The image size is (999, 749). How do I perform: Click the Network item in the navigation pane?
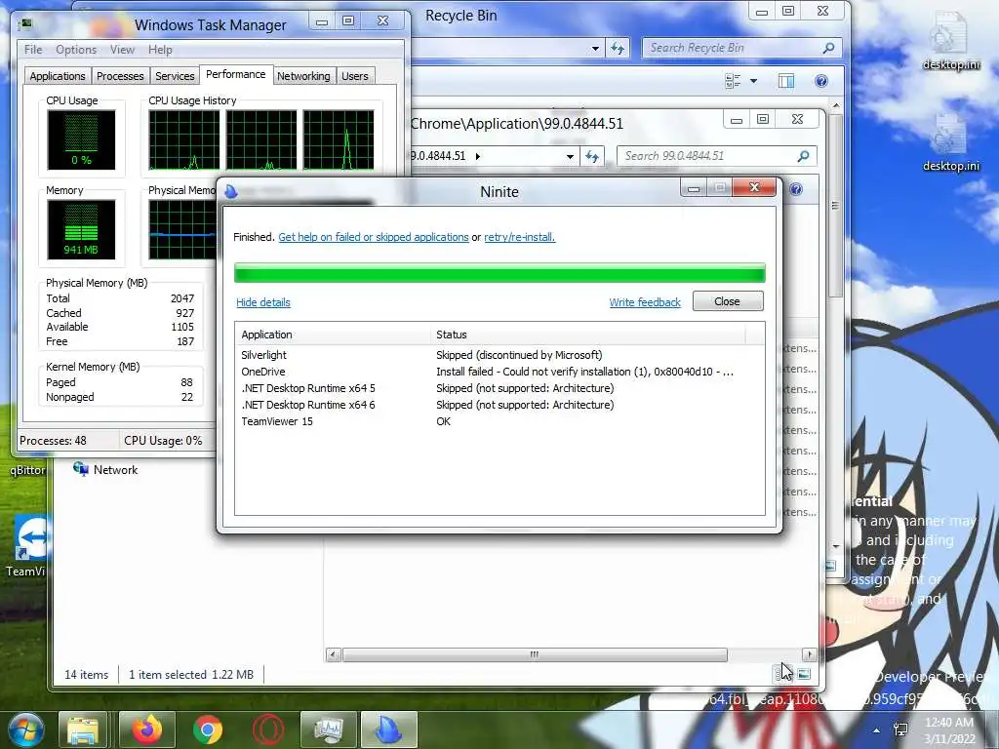coord(105,469)
